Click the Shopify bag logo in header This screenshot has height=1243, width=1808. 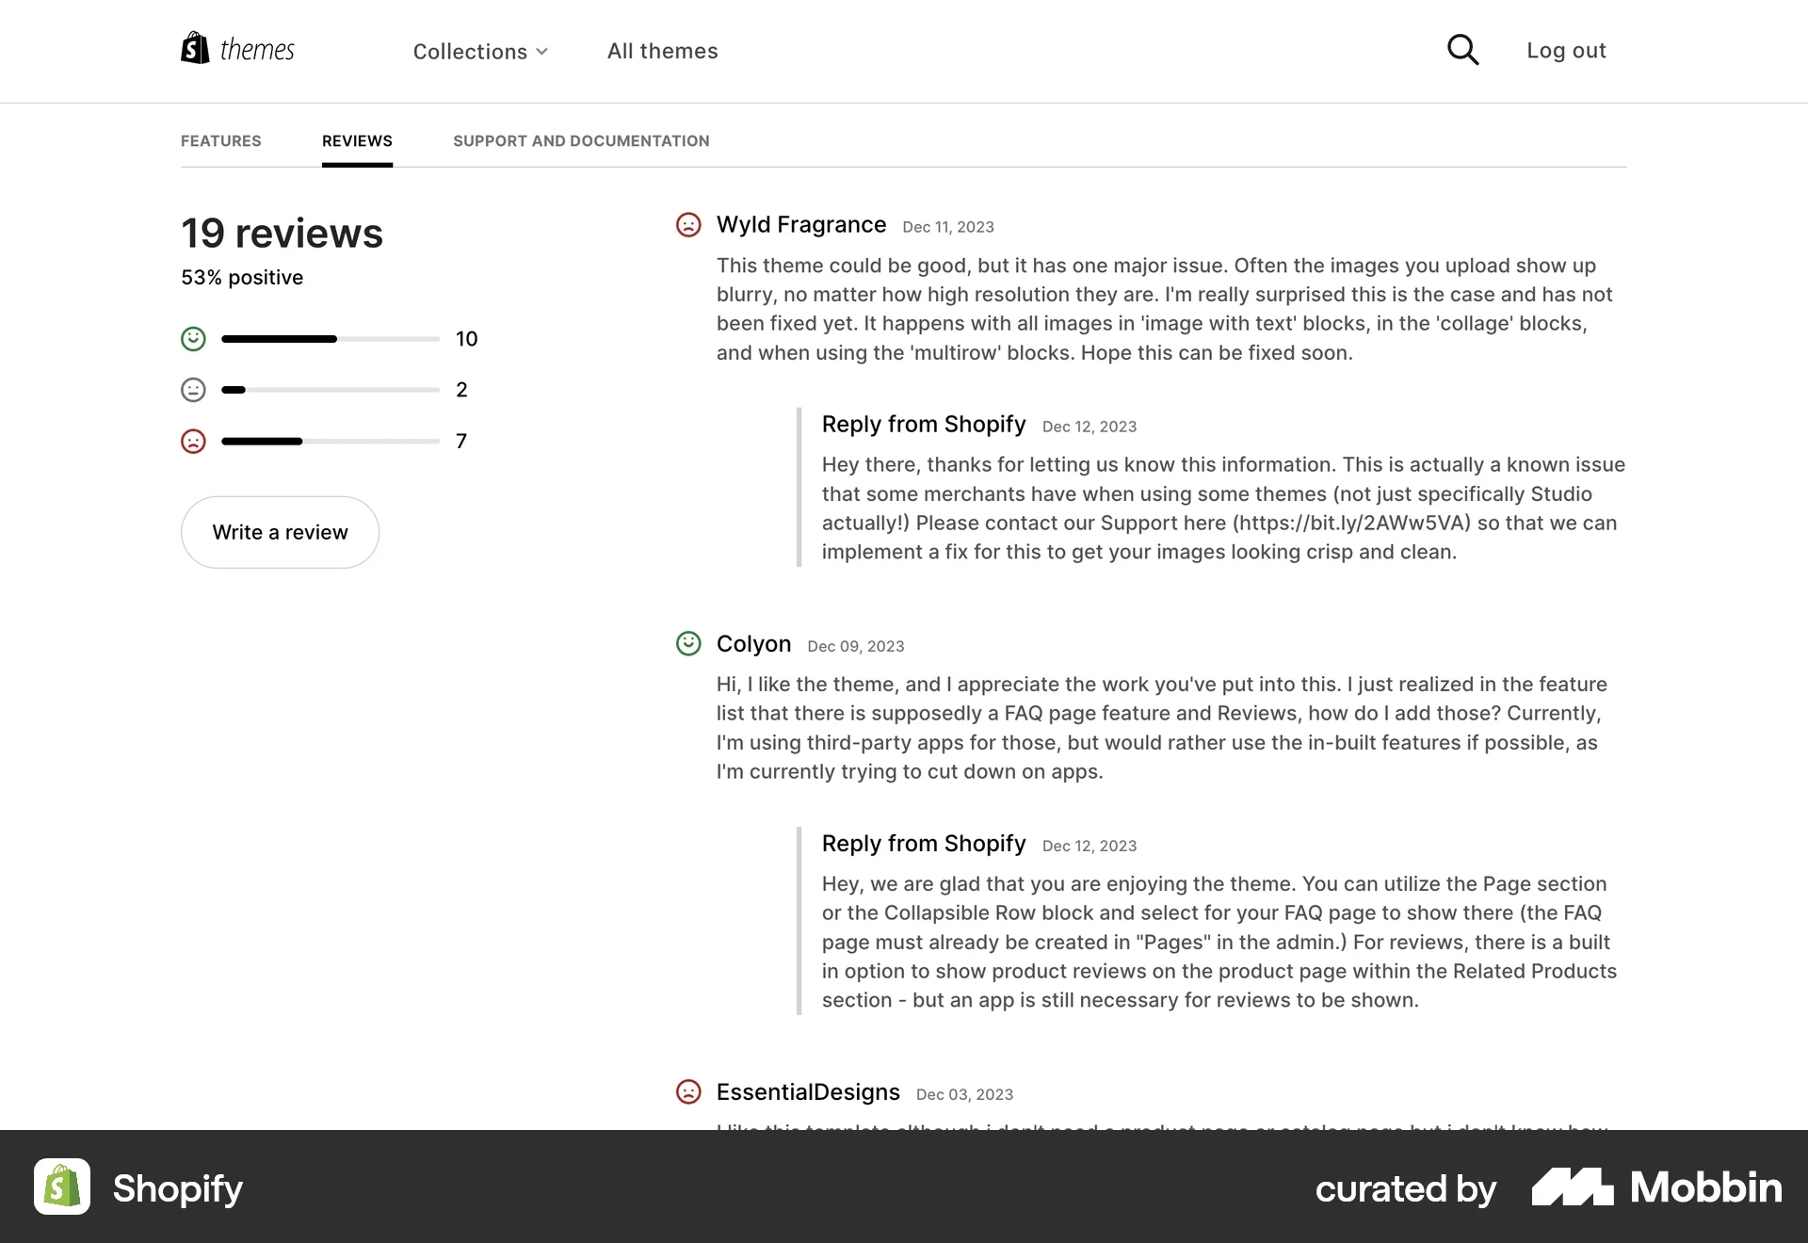pyautogui.click(x=194, y=48)
